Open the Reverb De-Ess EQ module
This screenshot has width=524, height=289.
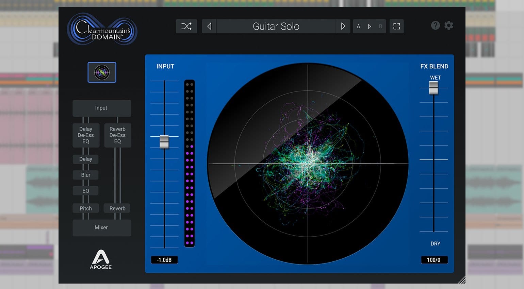coord(117,135)
